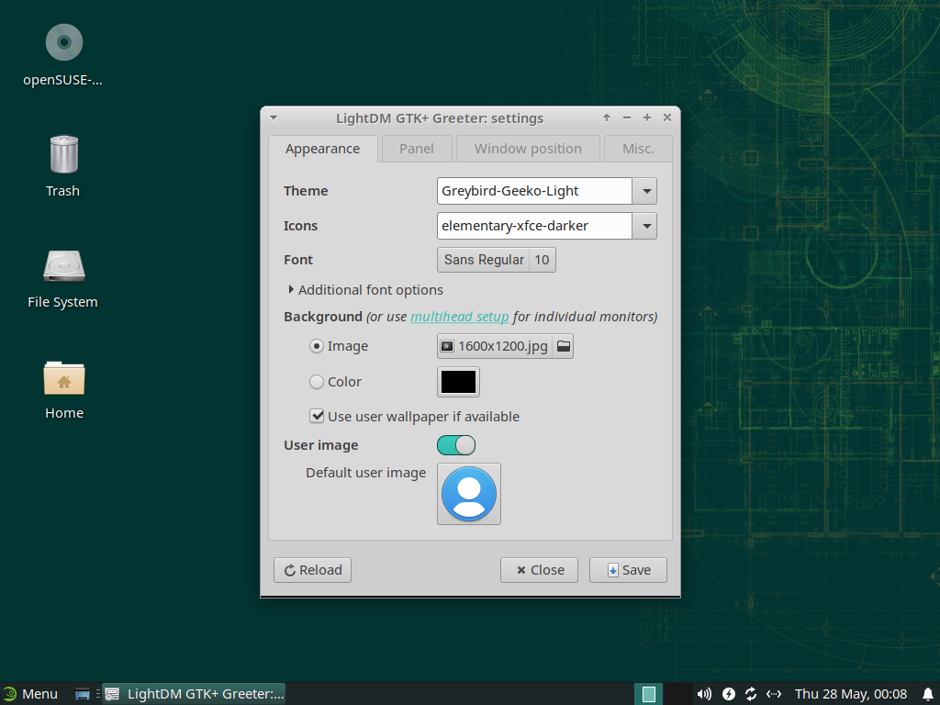The width and height of the screenshot is (940, 705).
Task: Select the Color background radio button
Action: click(x=317, y=382)
